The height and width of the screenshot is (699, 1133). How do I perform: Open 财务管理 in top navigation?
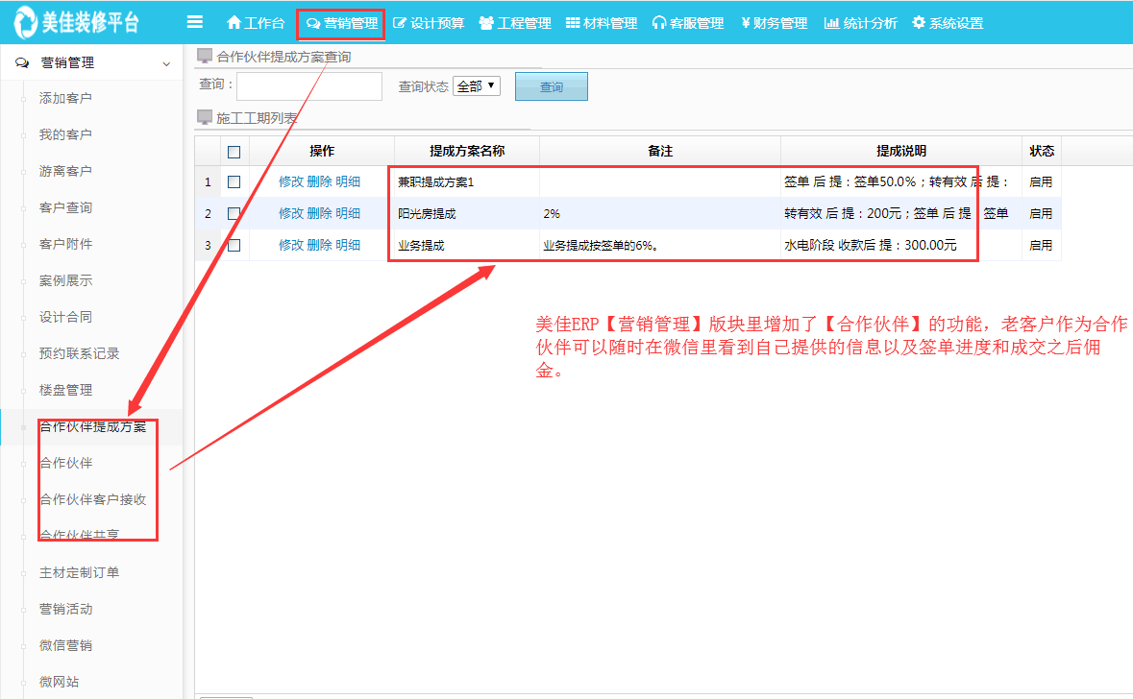click(x=775, y=23)
